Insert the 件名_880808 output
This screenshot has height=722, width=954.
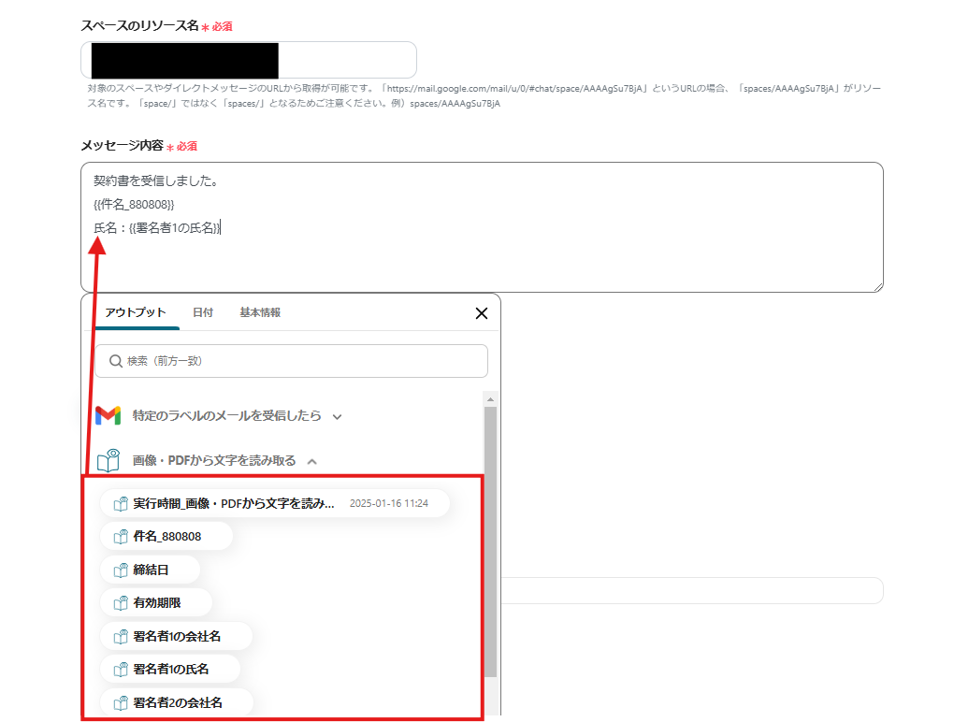click(x=166, y=537)
